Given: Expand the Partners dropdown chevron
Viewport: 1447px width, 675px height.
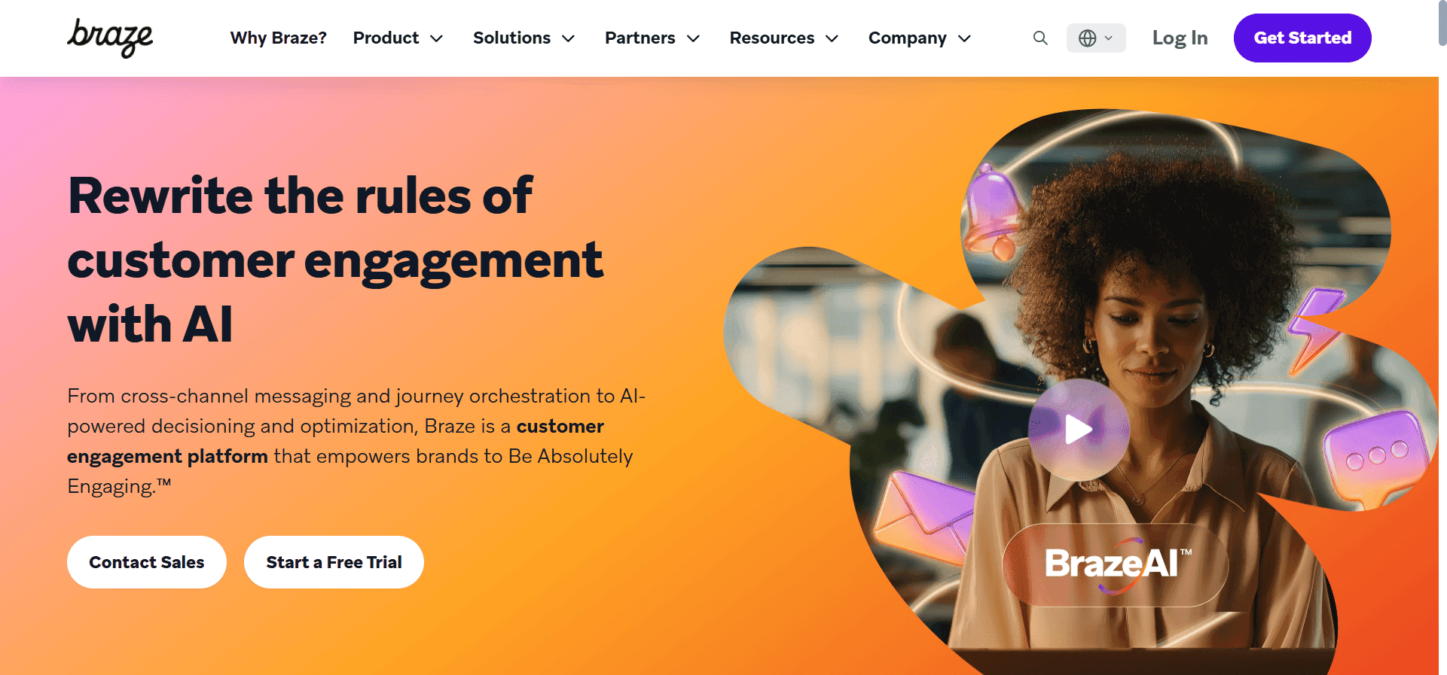Looking at the screenshot, I should [x=694, y=38].
